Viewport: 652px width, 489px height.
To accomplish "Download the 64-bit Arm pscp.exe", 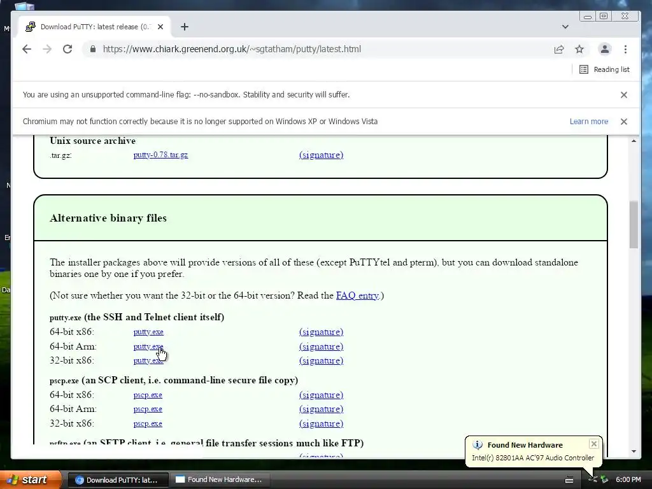I will [148, 409].
